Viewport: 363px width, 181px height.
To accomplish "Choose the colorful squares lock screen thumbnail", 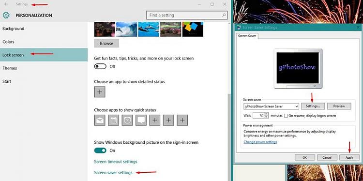I will [x=193, y=29].
